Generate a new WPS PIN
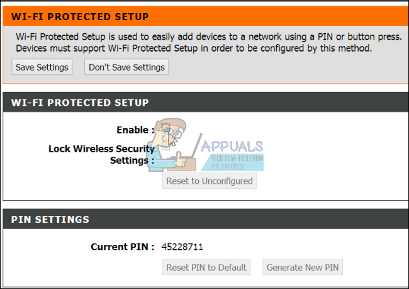The width and height of the screenshot is (409, 289). pos(303,268)
